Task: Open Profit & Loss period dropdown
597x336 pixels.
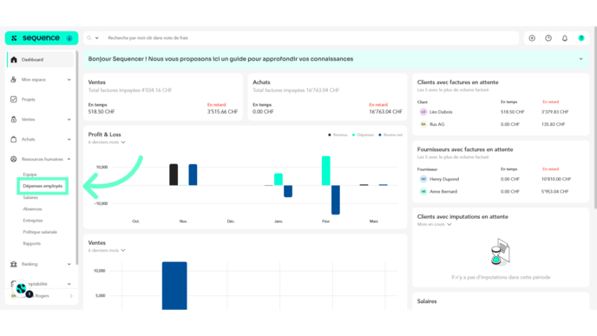Action: click(x=107, y=142)
